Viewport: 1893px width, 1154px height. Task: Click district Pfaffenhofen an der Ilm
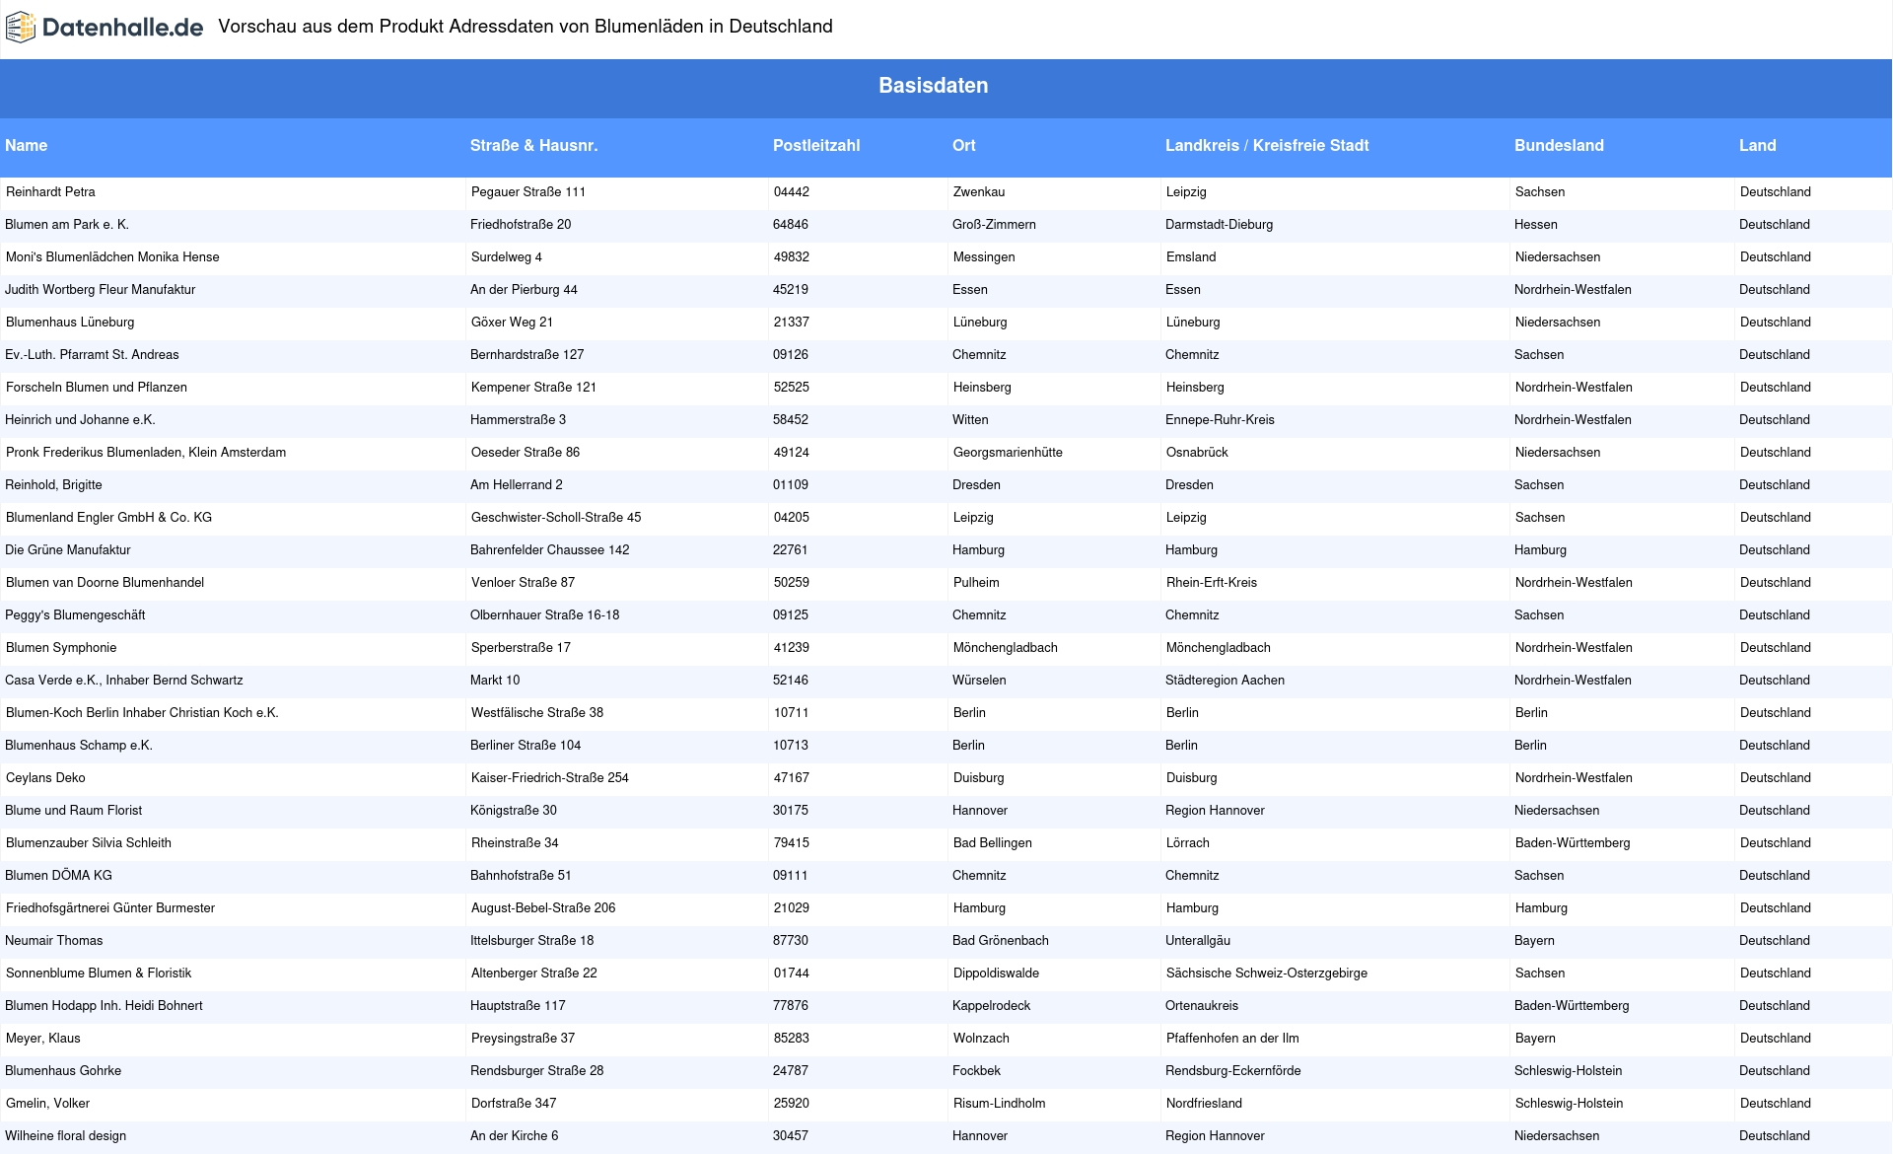(x=1233, y=1039)
